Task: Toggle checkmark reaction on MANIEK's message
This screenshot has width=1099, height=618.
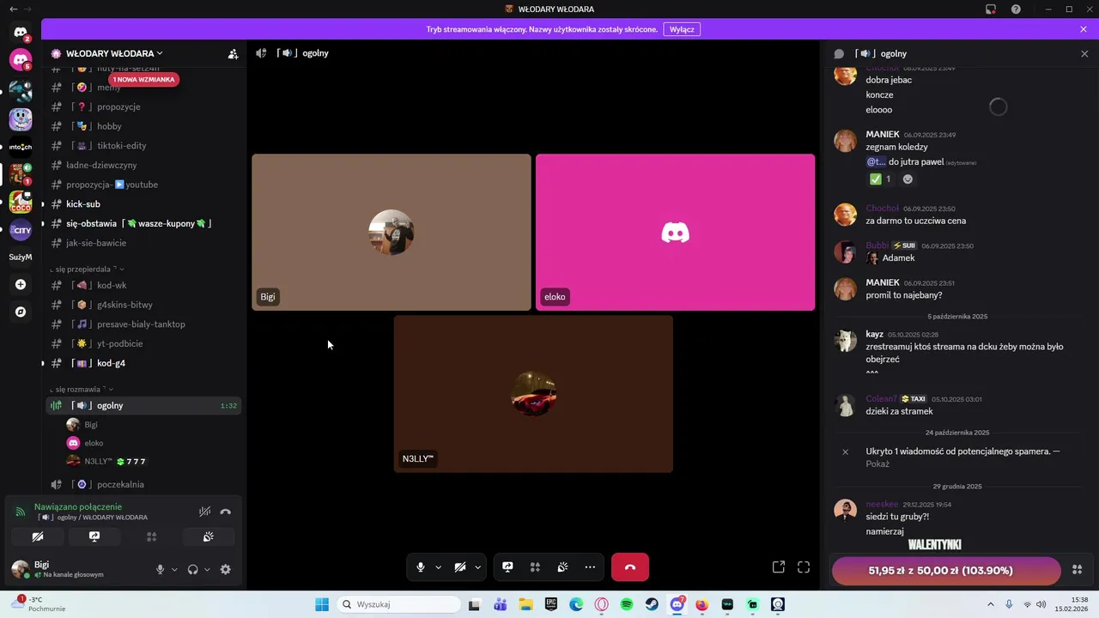Action: click(x=881, y=179)
